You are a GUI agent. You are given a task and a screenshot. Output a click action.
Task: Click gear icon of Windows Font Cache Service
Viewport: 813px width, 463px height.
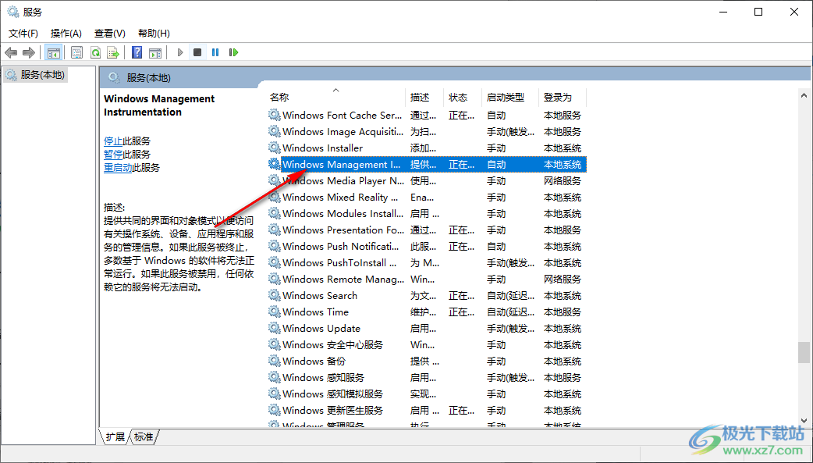click(275, 116)
